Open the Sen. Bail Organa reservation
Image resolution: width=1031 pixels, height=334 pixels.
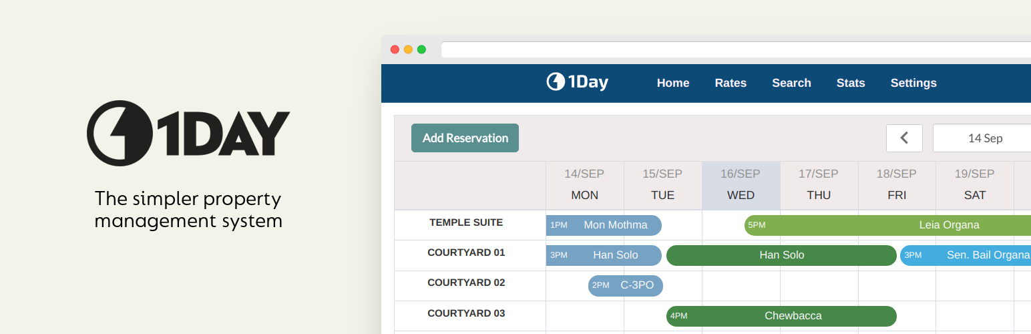[x=966, y=255]
